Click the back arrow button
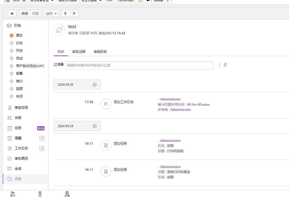This screenshot has width=289, height=197. 12,13
